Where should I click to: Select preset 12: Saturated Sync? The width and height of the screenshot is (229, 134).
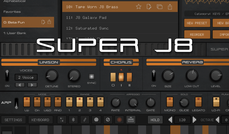(x=120, y=28)
